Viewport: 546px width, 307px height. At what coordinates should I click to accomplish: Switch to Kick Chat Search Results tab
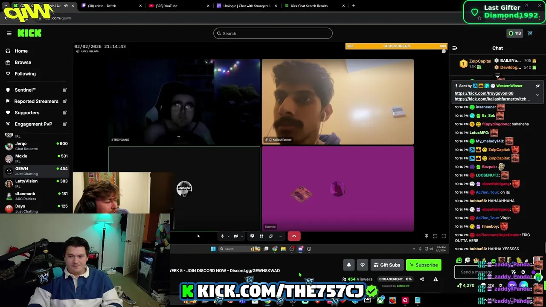point(314,6)
